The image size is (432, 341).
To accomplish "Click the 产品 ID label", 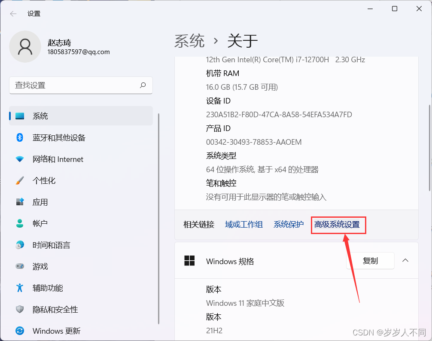I will click(x=218, y=128).
